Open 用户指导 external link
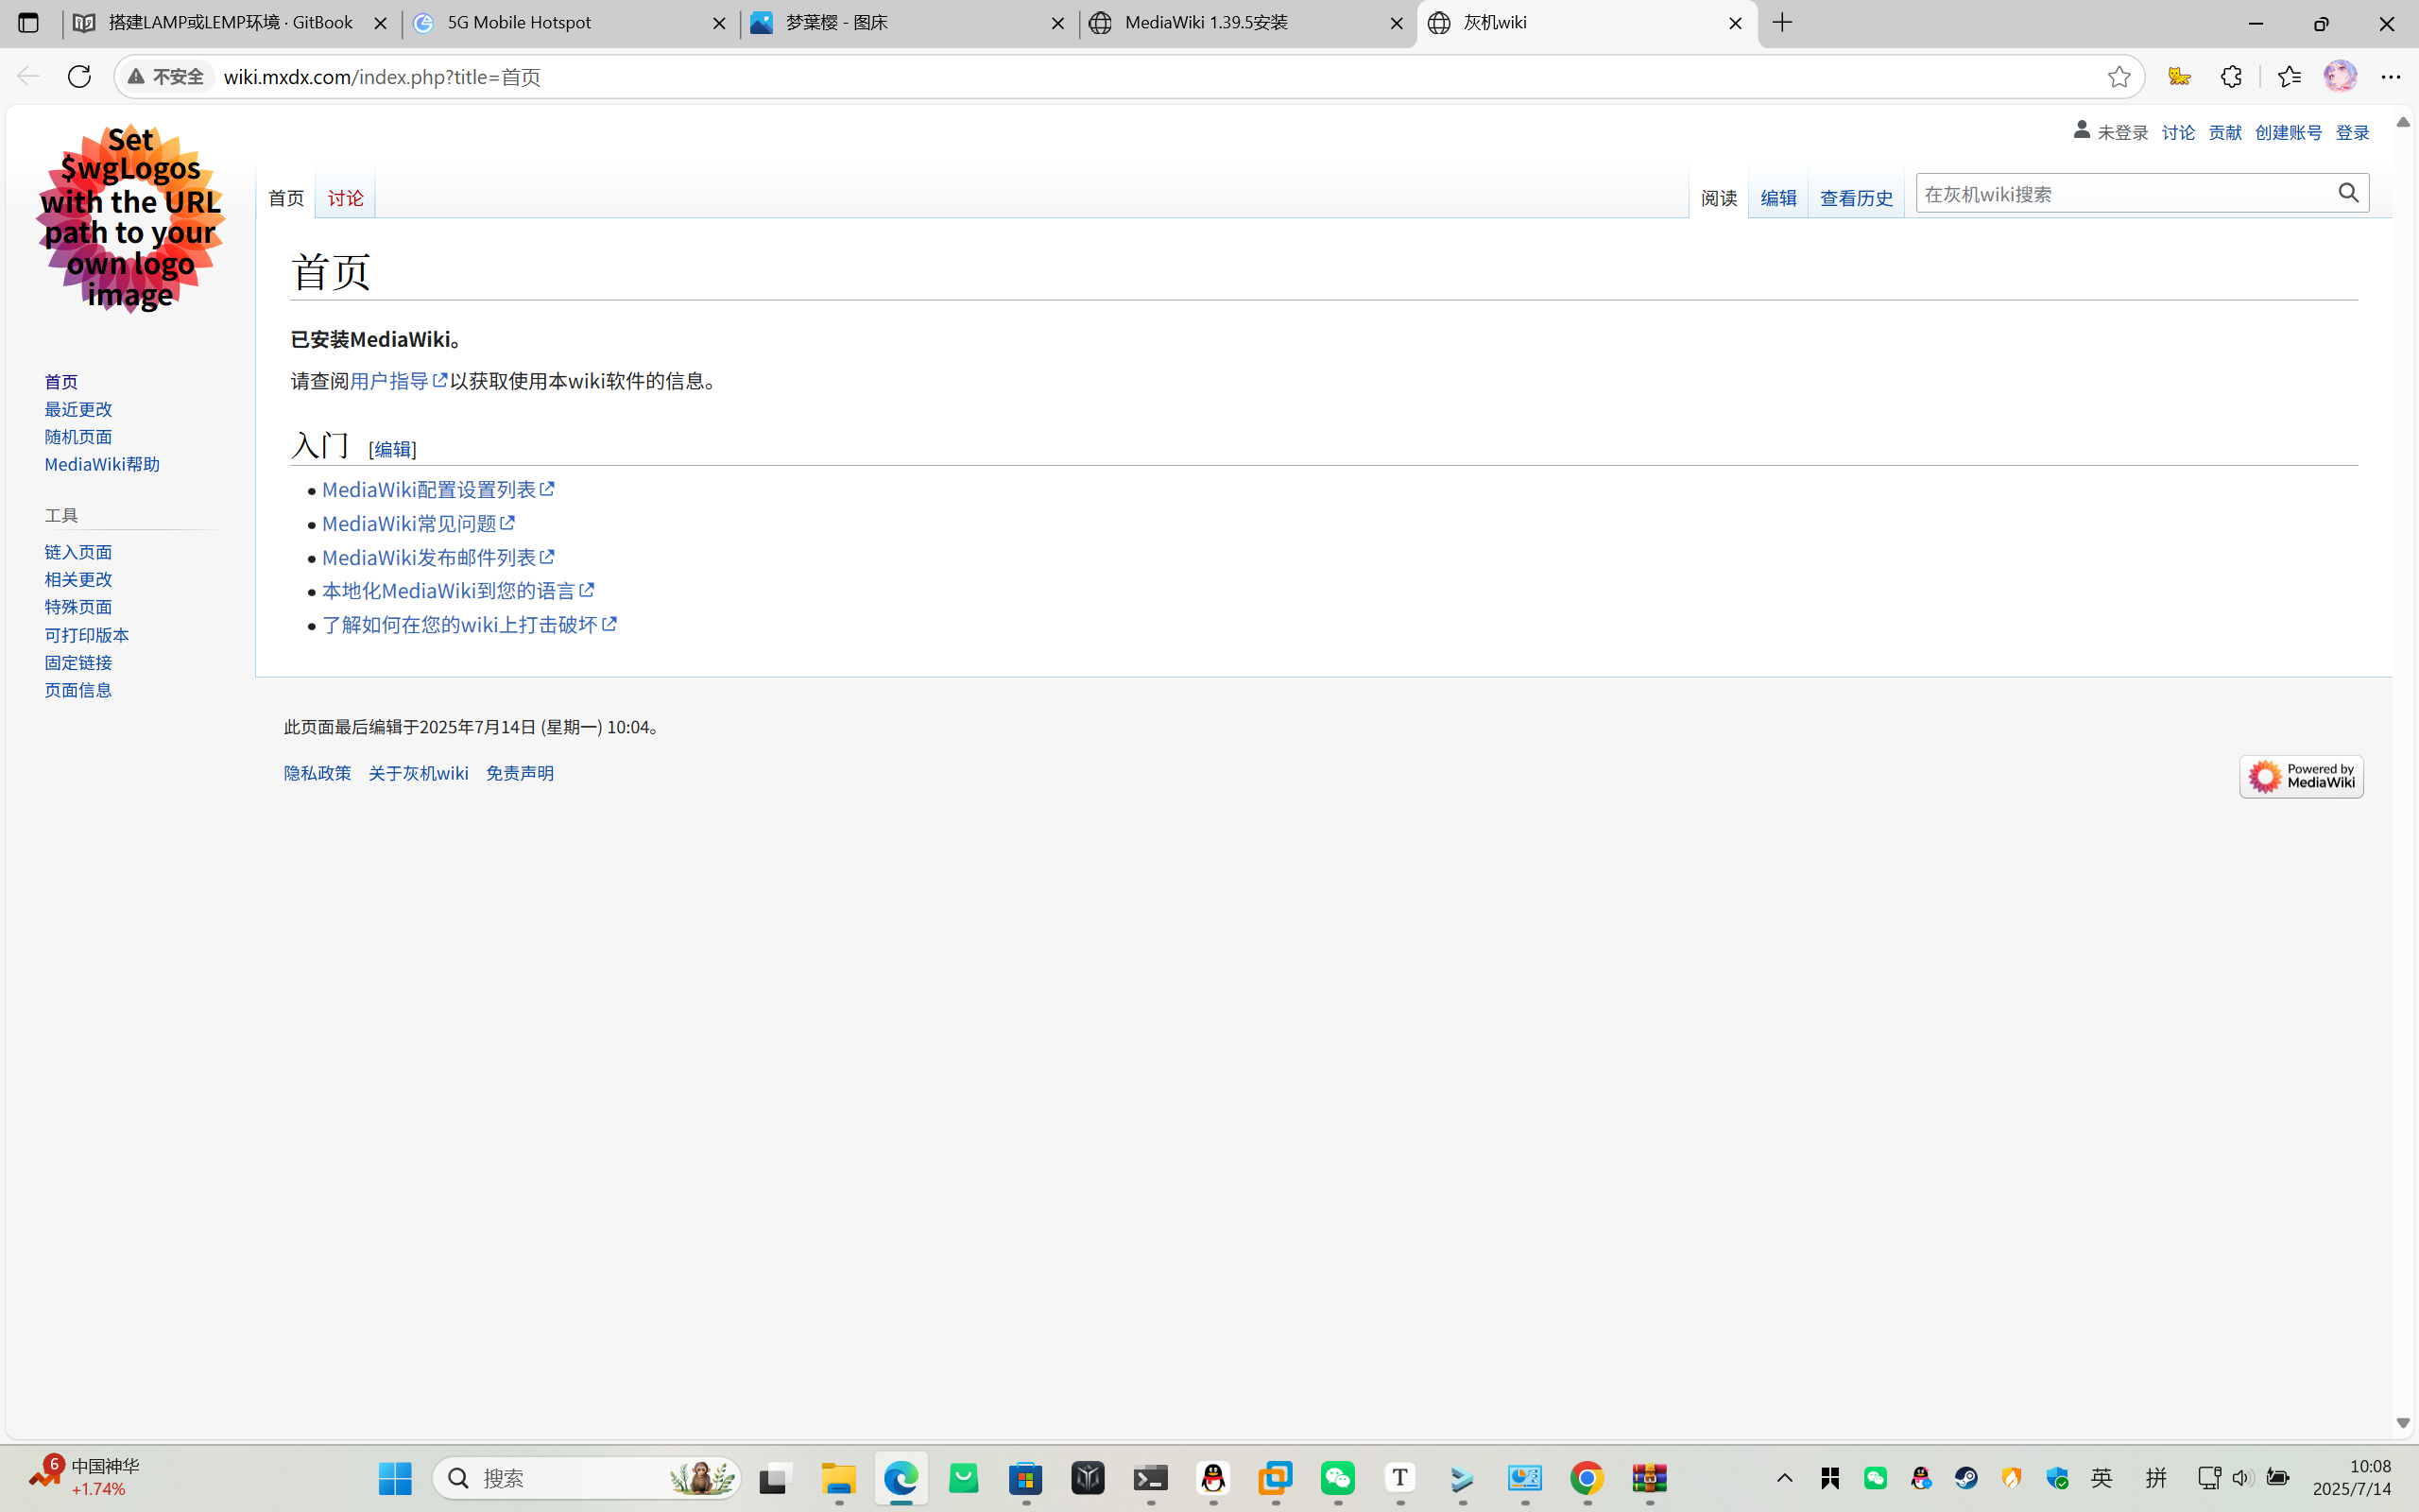 pos(398,381)
